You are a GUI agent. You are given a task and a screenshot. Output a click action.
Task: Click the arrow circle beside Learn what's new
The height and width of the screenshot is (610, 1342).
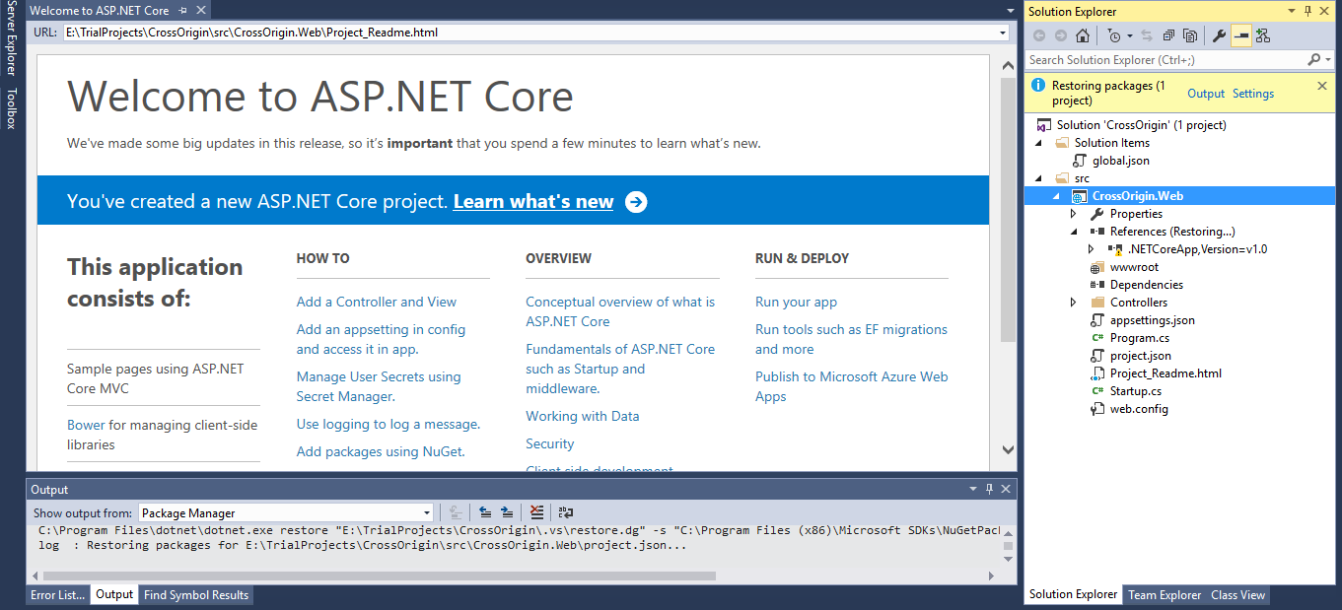pyautogui.click(x=636, y=202)
